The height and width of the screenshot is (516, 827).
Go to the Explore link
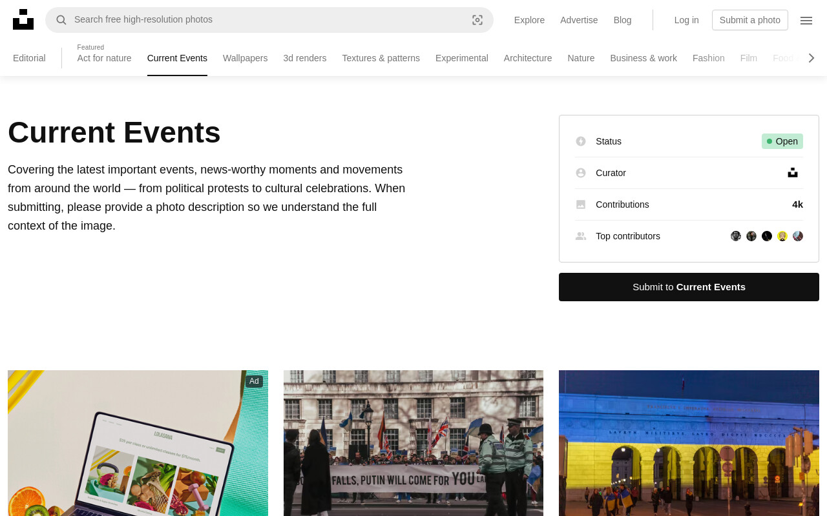(529, 20)
